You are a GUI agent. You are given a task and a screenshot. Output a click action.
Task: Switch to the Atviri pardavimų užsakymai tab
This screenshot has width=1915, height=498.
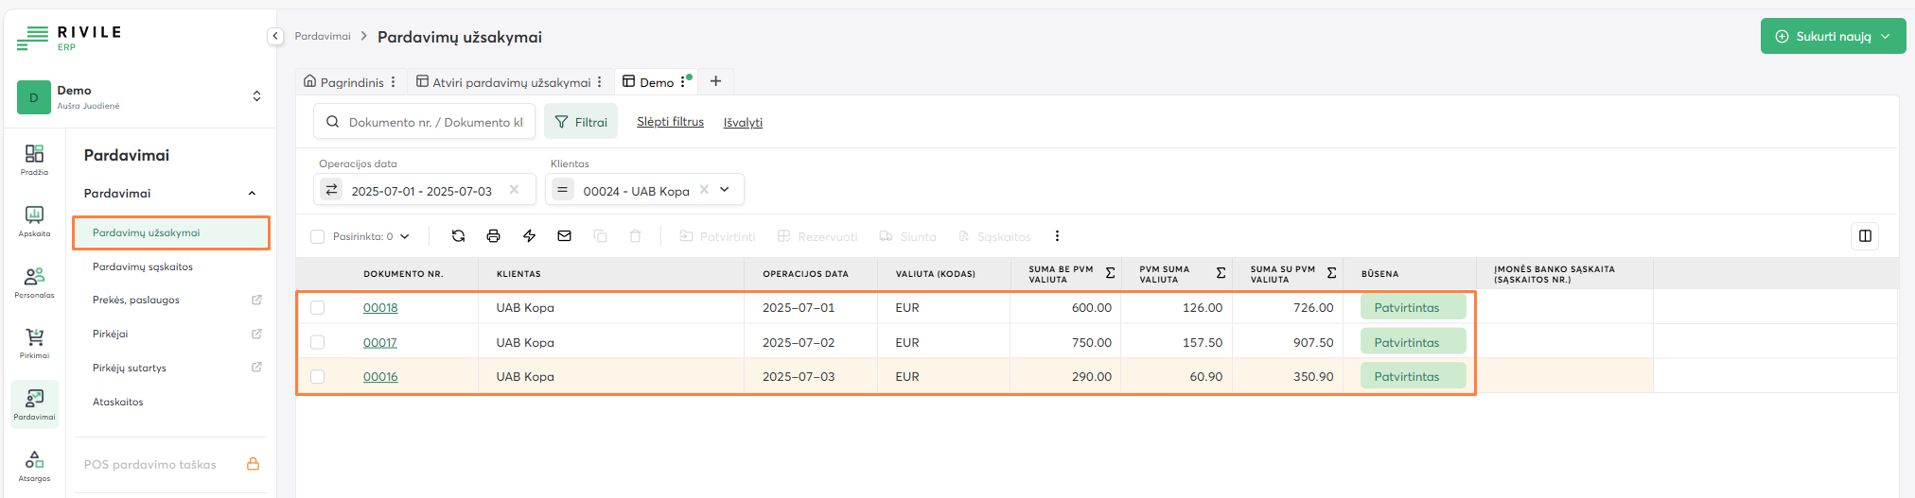click(x=511, y=82)
